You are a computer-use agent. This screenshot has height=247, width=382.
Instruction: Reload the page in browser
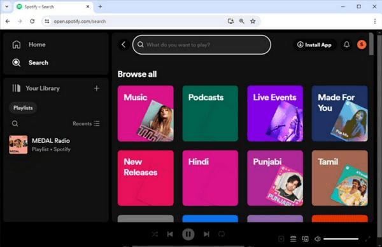coord(32,22)
